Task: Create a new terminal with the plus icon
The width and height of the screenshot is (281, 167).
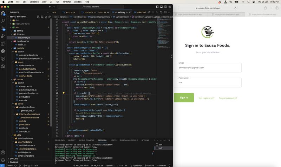Action: click(155, 140)
